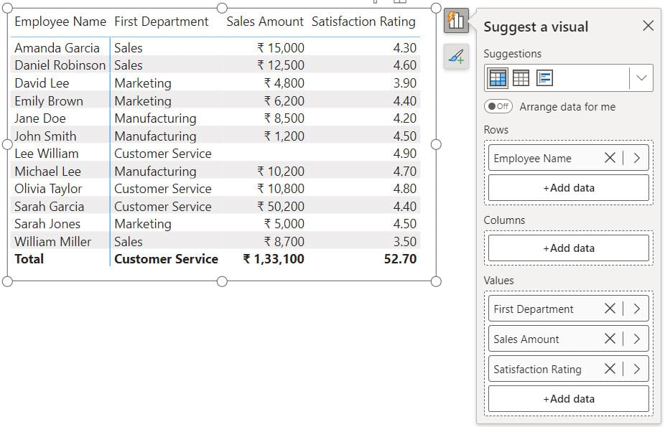665x427 pixels.
Task: Close the Suggest a visual pane
Action: tap(648, 26)
